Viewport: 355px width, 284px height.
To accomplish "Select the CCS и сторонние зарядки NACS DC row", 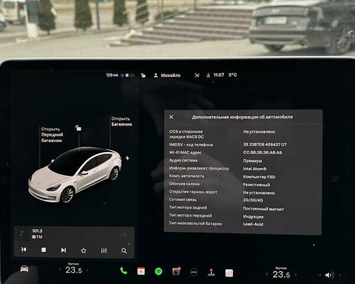I will 243,134.
